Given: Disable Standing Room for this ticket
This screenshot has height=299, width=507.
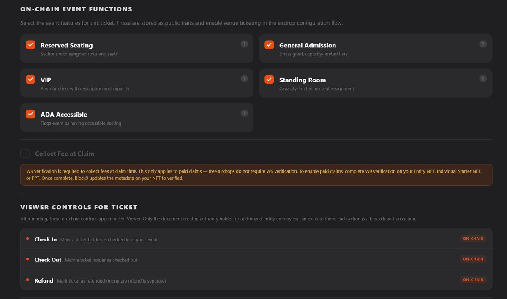Looking at the screenshot, I should coord(269,79).
